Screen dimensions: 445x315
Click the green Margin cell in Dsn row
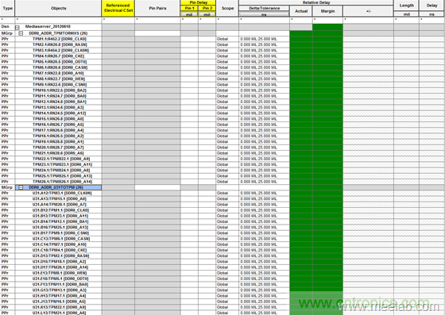click(327, 27)
